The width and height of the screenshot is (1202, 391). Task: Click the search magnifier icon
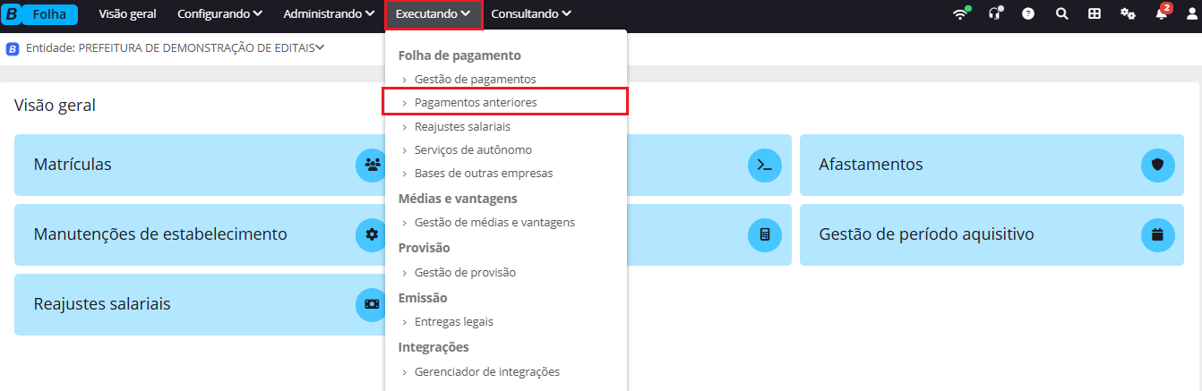click(1061, 14)
